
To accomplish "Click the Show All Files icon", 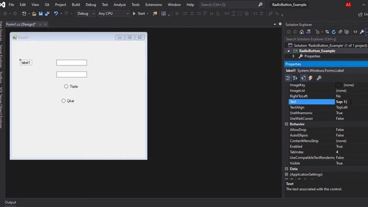I will tap(347, 32).
